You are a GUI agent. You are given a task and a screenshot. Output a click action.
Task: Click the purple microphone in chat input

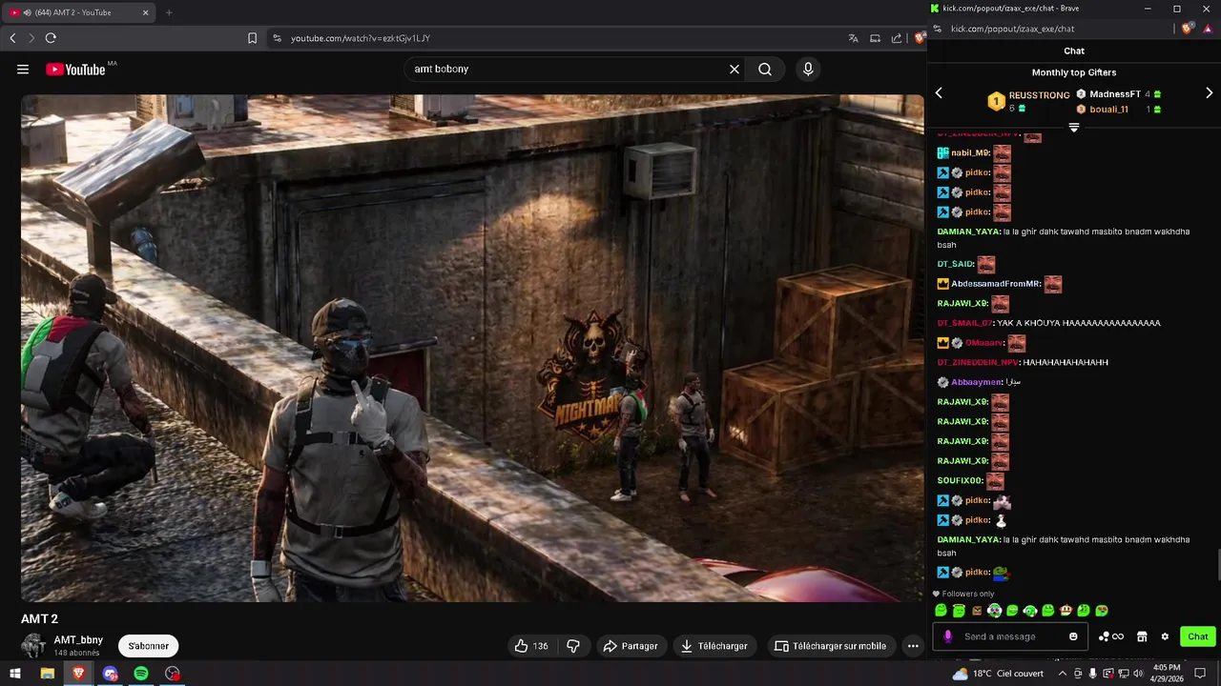pos(948,636)
